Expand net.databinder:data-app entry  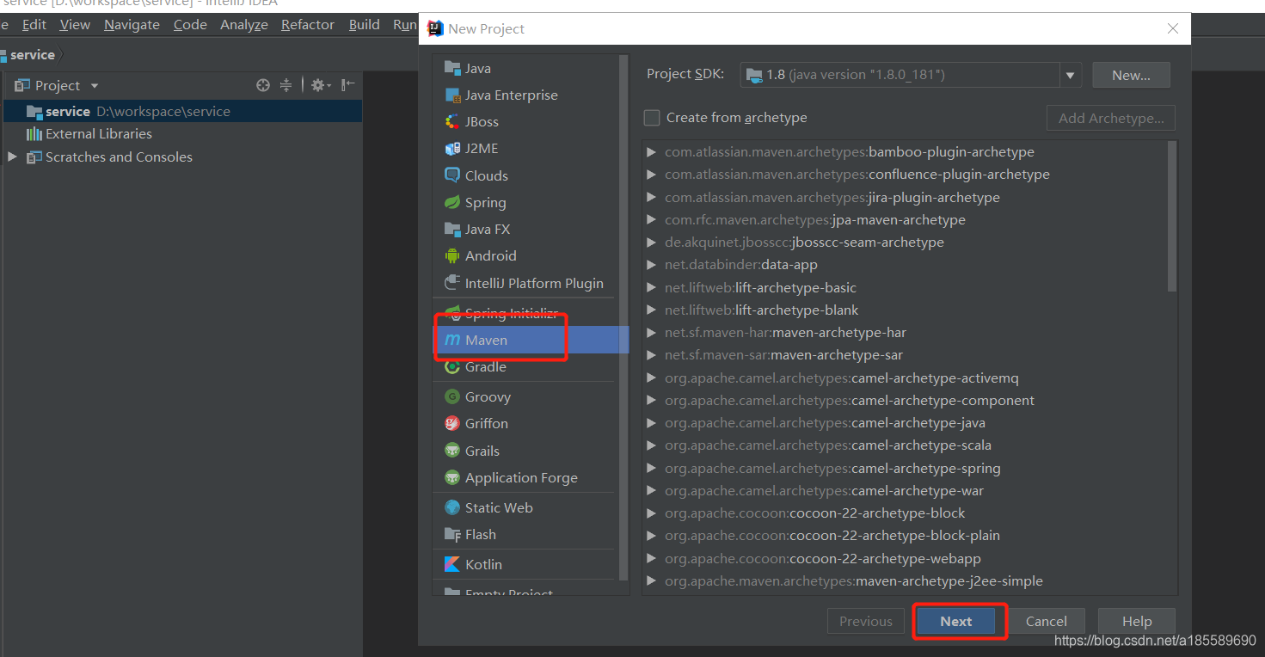[652, 265]
